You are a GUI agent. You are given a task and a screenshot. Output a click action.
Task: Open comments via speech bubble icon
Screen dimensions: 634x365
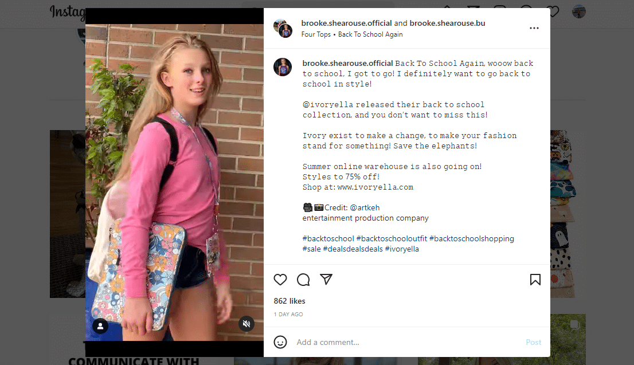pos(303,280)
